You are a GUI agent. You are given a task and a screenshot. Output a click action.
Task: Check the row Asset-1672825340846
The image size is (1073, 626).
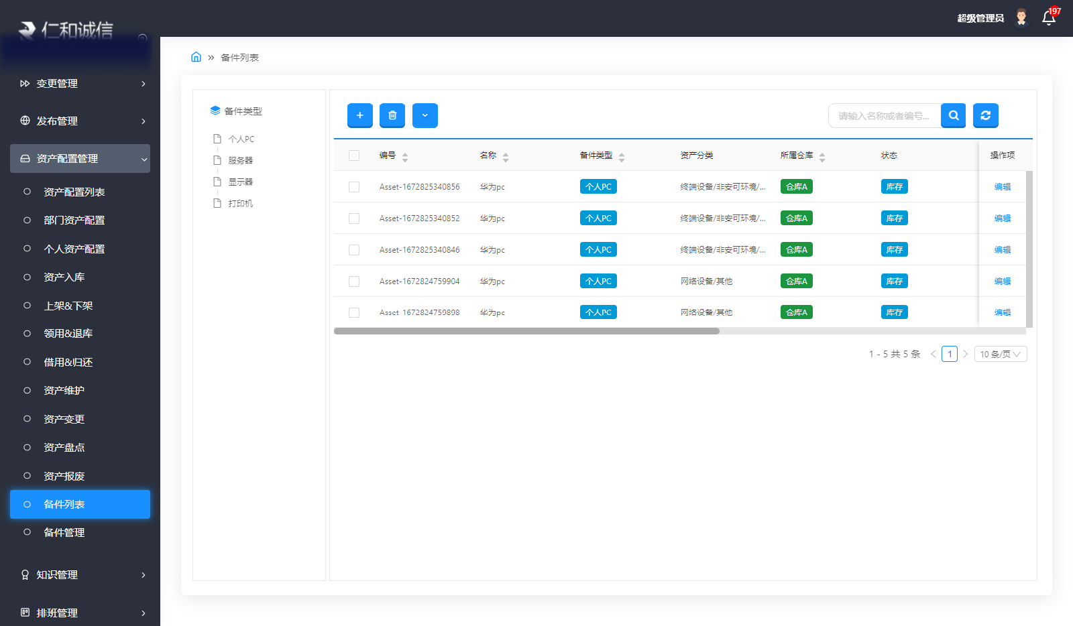pyautogui.click(x=354, y=250)
